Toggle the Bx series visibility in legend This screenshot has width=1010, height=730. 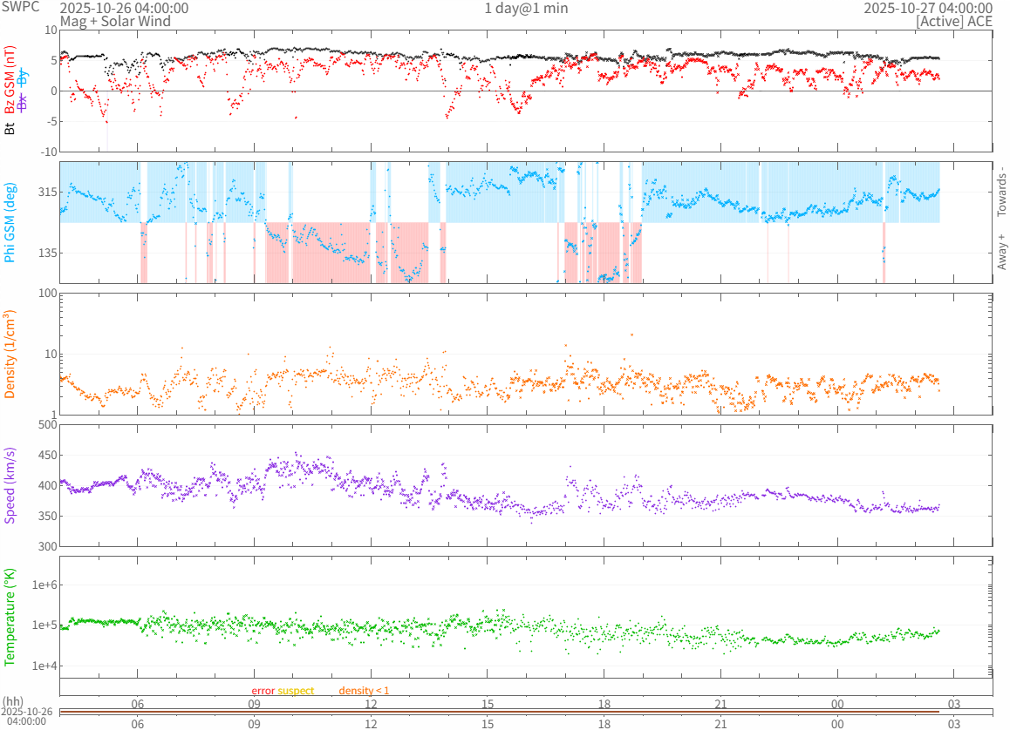pyautogui.click(x=24, y=102)
